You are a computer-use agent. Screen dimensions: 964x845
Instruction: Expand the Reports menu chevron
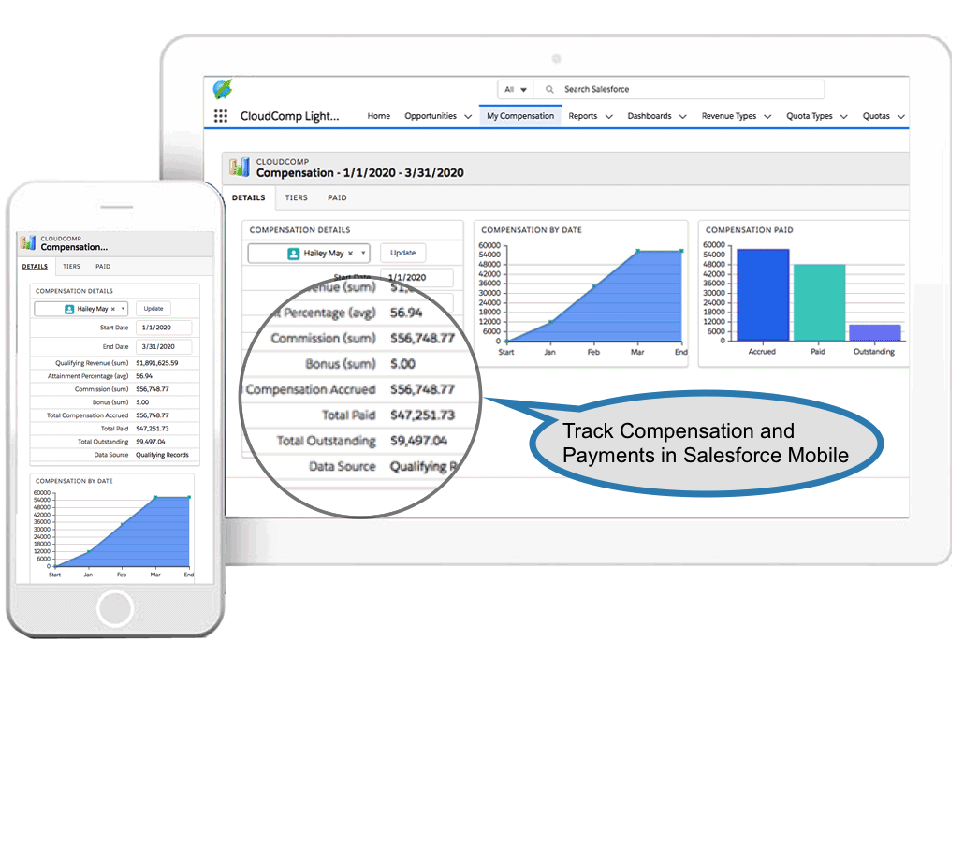[x=608, y=116]
